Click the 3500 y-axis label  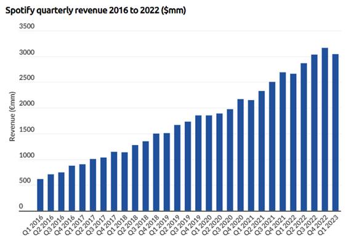26,26
